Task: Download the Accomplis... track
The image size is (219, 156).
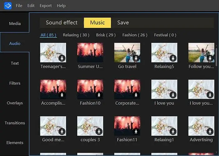Action: [x=62, y=95]
